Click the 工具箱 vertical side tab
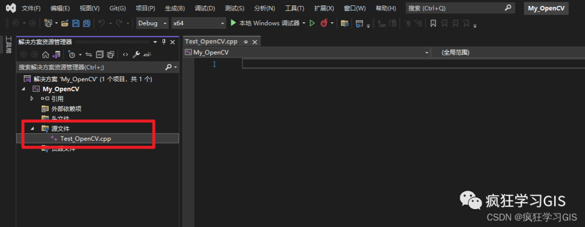Screen dimensions: 585x227 click(8, 45)
